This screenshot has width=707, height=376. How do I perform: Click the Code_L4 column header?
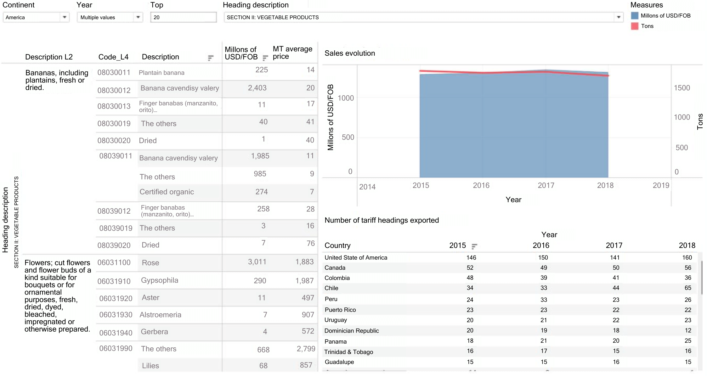pyautogui.click(x=113, y=57)
